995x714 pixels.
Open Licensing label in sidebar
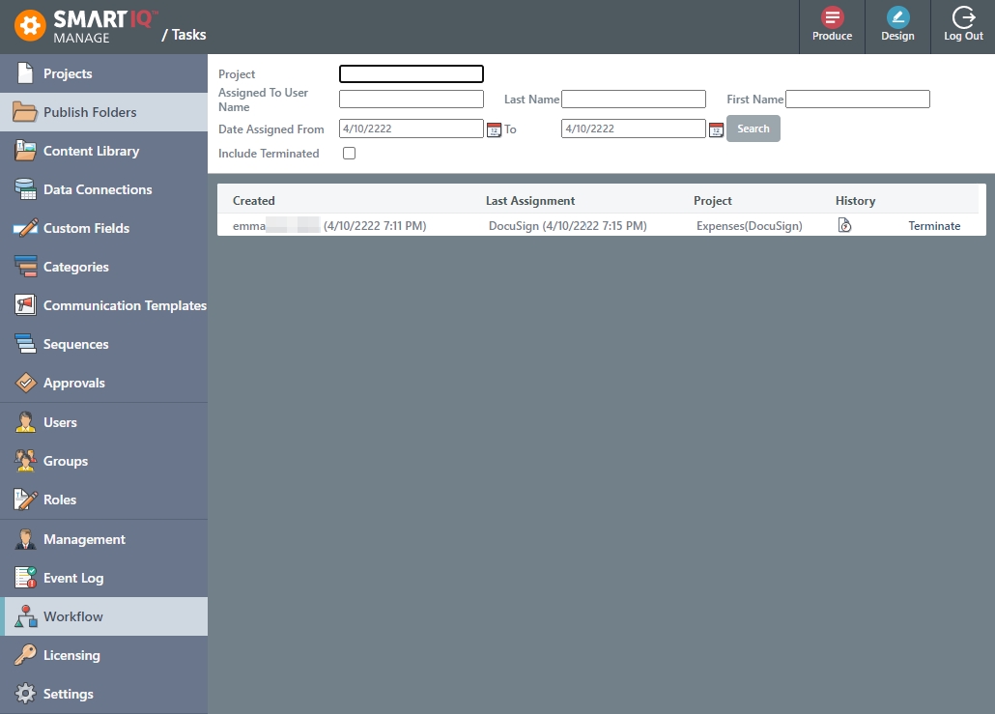pos(71,655)
